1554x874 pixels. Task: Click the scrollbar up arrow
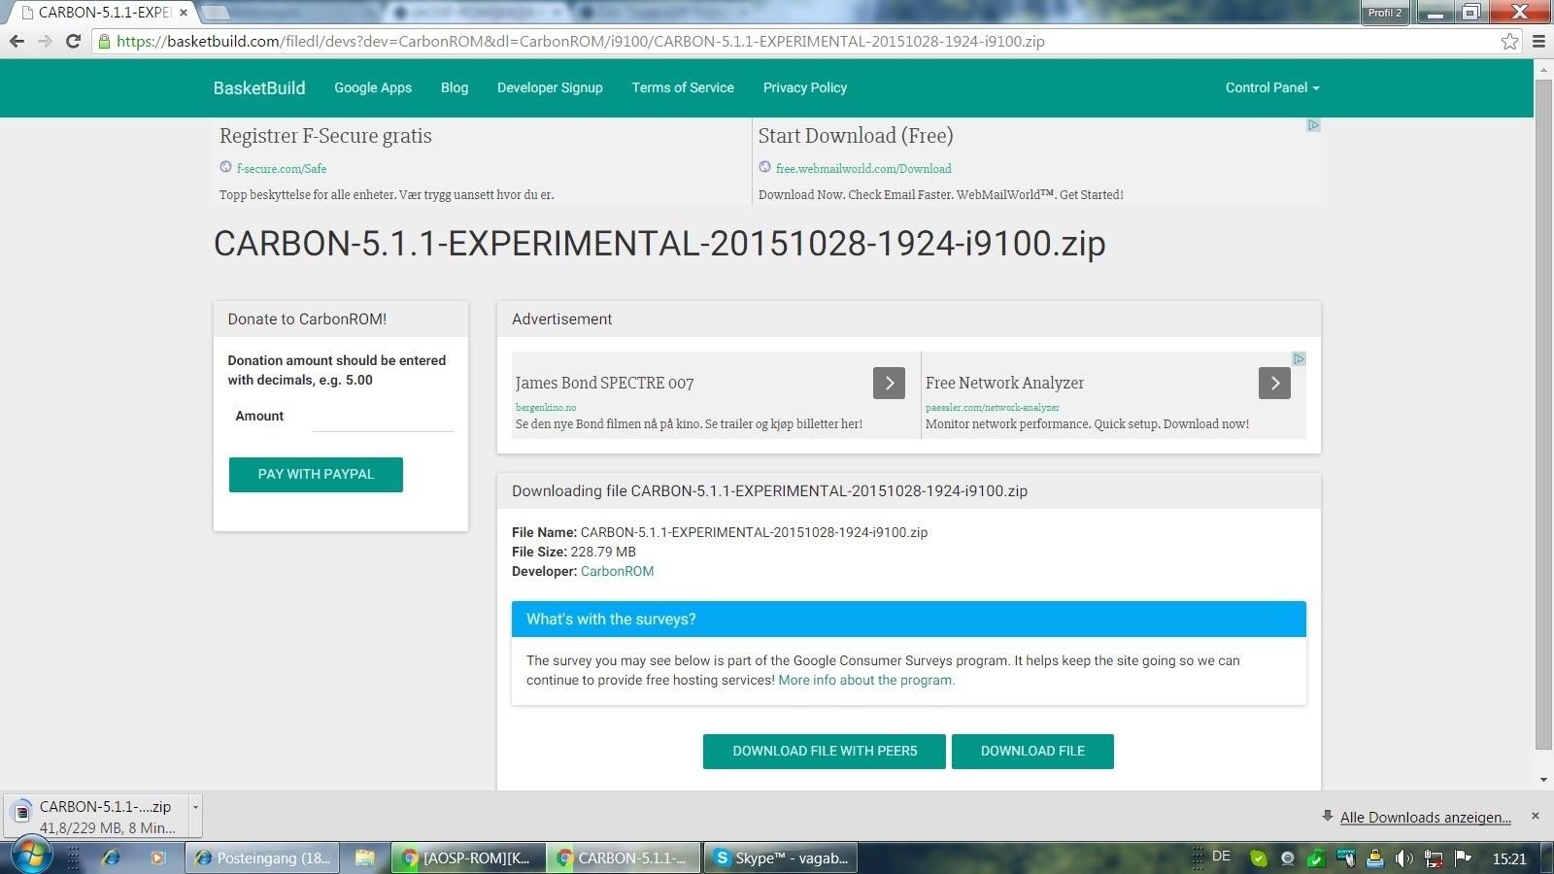tap(1543, 68)
